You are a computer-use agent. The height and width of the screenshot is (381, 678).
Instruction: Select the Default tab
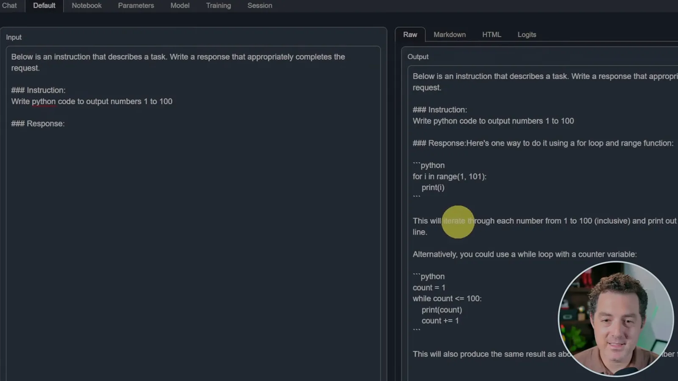tap(44, 6)
